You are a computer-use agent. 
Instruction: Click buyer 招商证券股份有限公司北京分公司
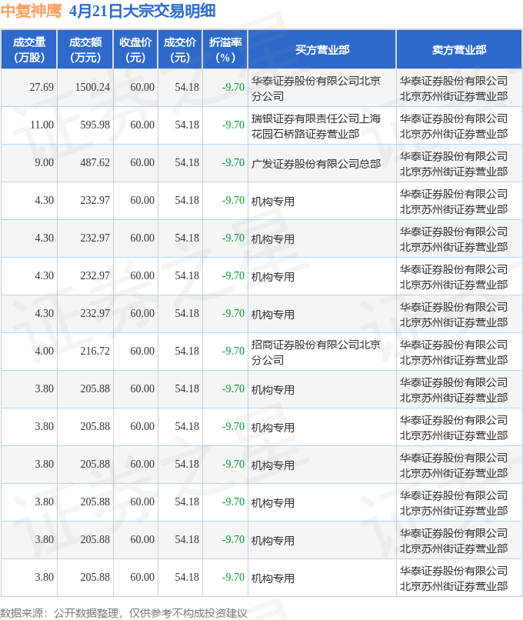coord(315,352)
